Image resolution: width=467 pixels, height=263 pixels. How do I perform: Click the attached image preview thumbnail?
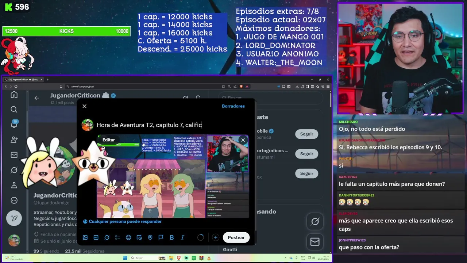point(173,176)
